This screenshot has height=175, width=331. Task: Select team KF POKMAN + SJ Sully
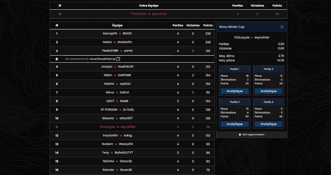(132, 110)
